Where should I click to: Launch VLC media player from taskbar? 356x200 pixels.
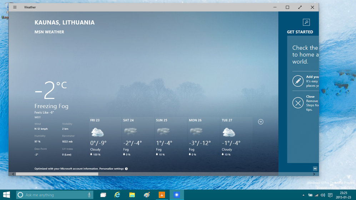(x=161, y=195)
